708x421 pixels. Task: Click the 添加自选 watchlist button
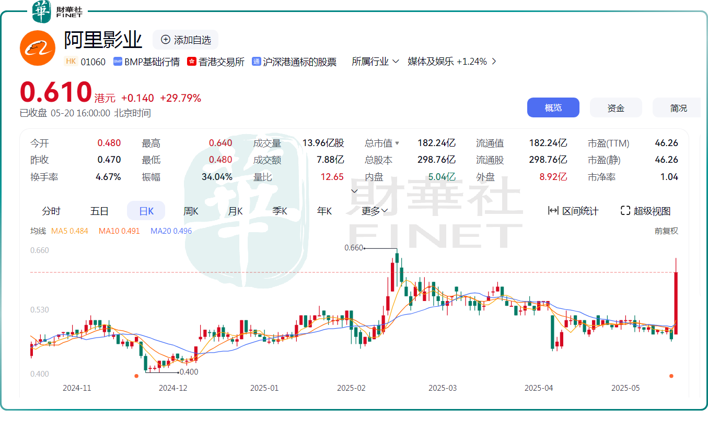pyautogui.click(x=185, y=40)
